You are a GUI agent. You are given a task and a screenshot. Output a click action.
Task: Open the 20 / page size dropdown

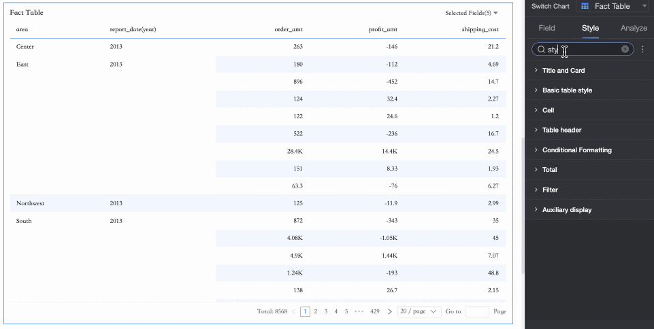(x=418, y=311)
